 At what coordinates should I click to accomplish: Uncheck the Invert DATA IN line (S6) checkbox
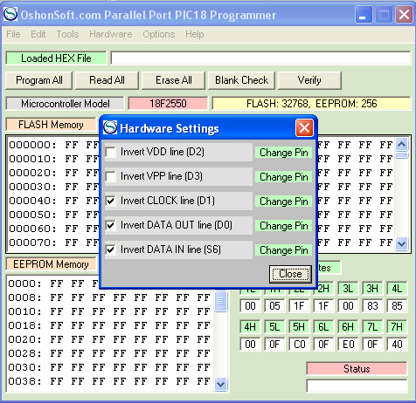tap(111, 249)
